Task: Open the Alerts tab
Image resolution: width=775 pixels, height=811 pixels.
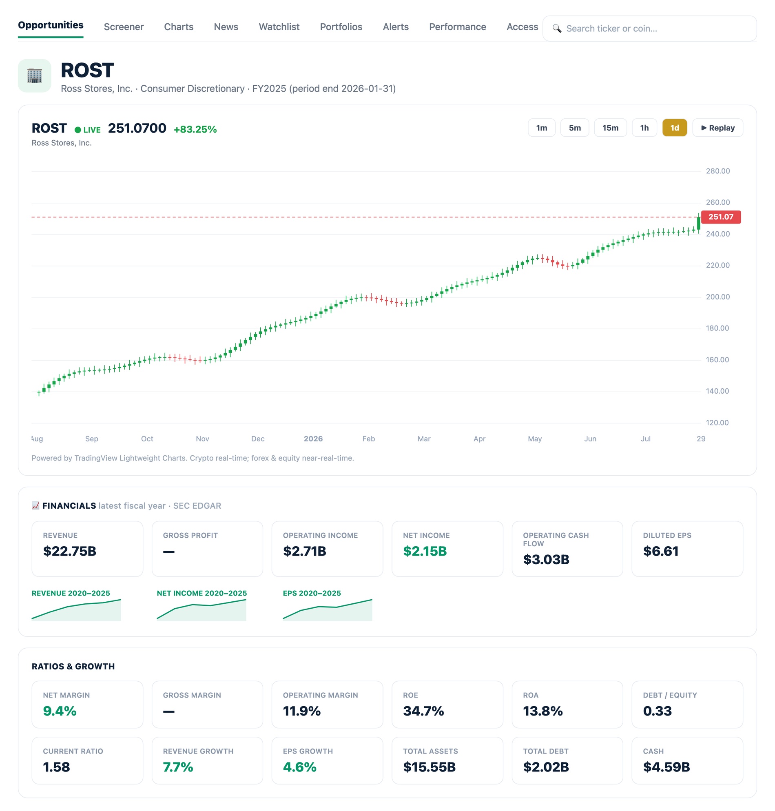Action: click(x=395, y=27)
